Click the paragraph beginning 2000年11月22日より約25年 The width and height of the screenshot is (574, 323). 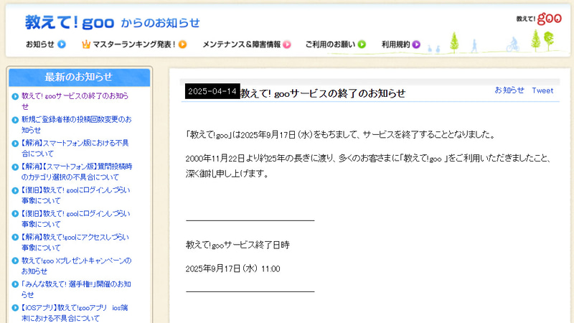pyautogui.click(x=368, y=166)
